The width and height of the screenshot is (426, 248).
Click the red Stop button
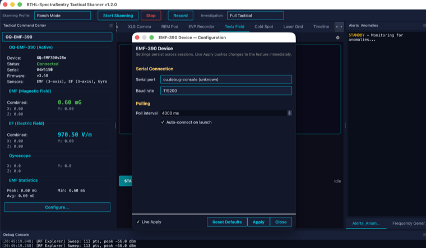(151, 16)
